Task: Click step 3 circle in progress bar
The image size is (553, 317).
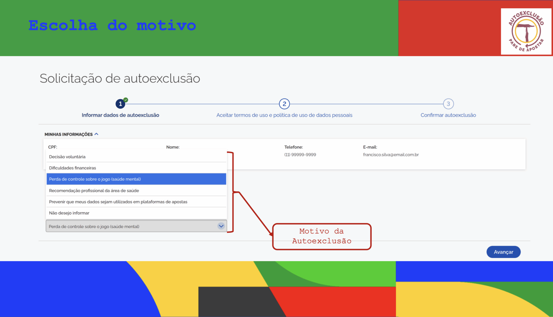Action: click(x=448, y=104)
